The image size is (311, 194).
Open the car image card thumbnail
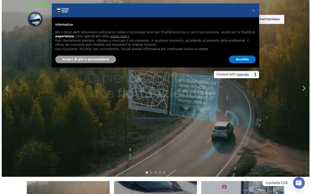pyautogui.click(x=155, y=188)
